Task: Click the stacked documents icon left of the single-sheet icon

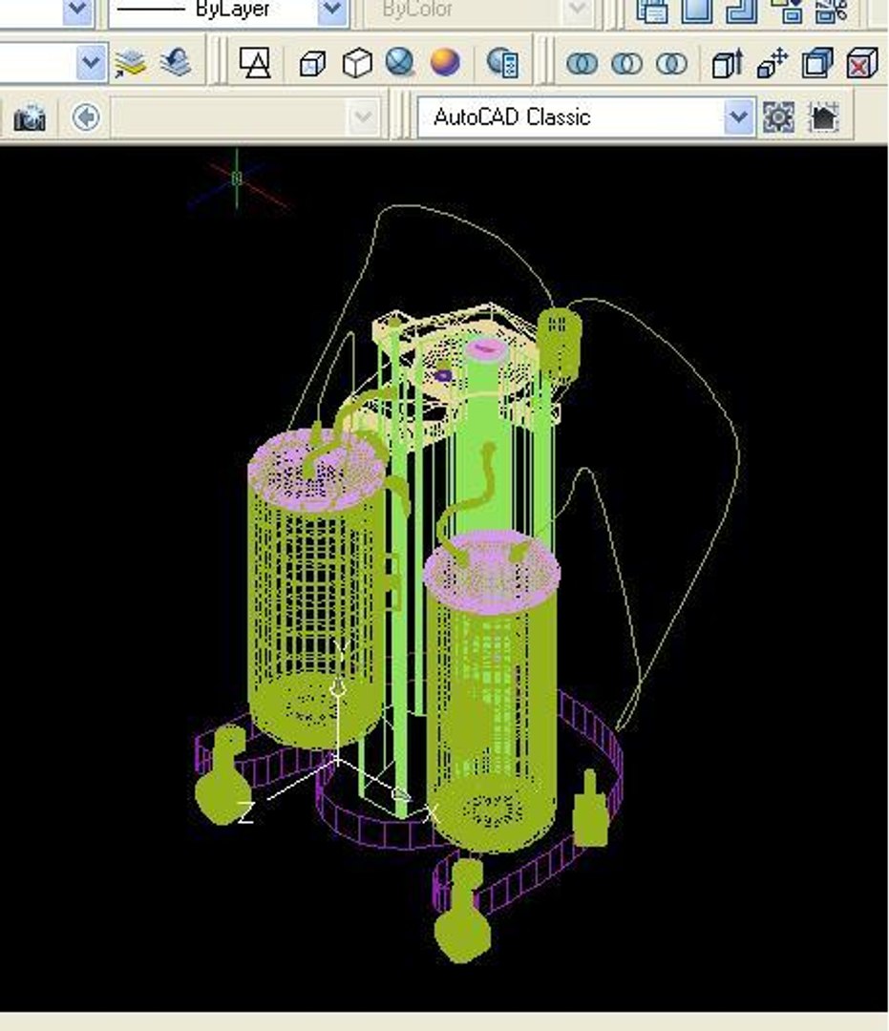Action: (x=652, y=11)
